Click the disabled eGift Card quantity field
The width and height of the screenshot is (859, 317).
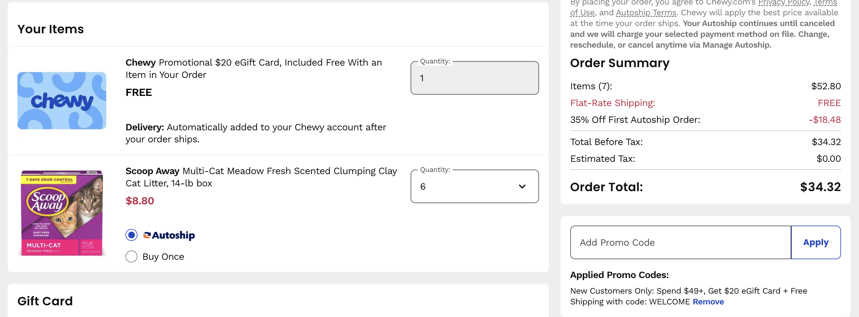click(x=474, y=78)
